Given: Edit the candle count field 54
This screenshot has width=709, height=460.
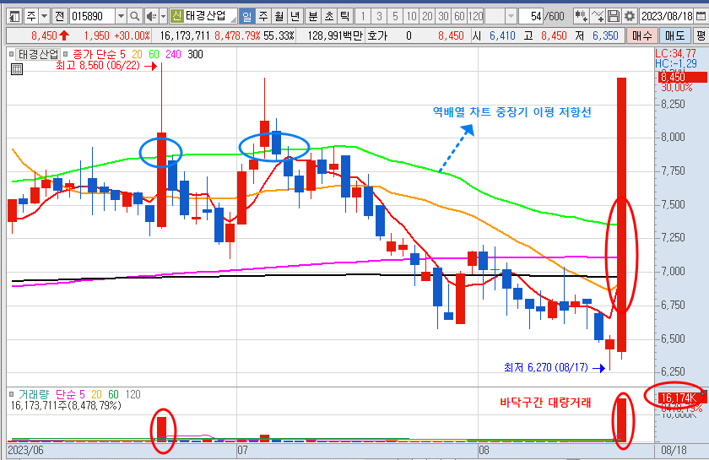Looking at the screenshot, I should click(530, 17).
